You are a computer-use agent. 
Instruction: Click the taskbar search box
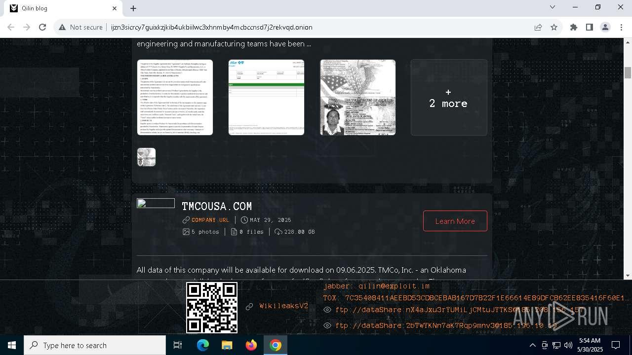click(x=95, y=345)
